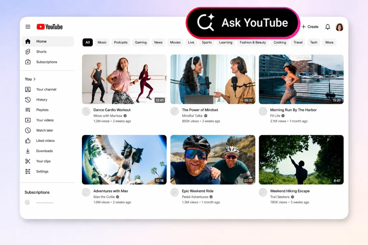This screenshot has height=245, width=368.
Task: Click Move with Marissa channel avatar
Action: point(86,111)
